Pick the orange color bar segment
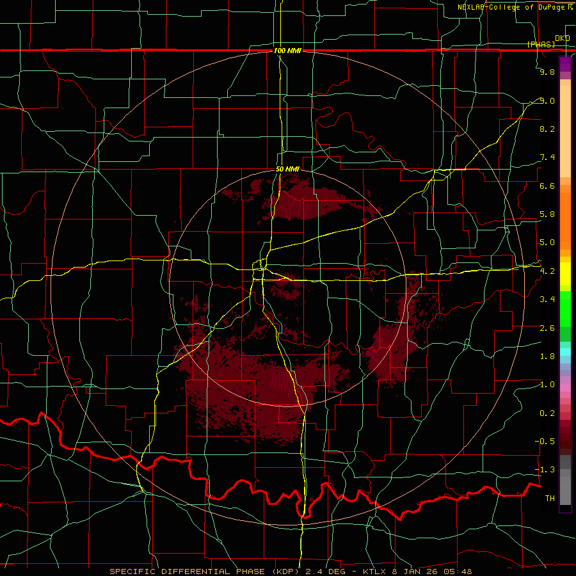Image resolution: width=576 pixels, height=576 pixels. (x=565, y=221)
